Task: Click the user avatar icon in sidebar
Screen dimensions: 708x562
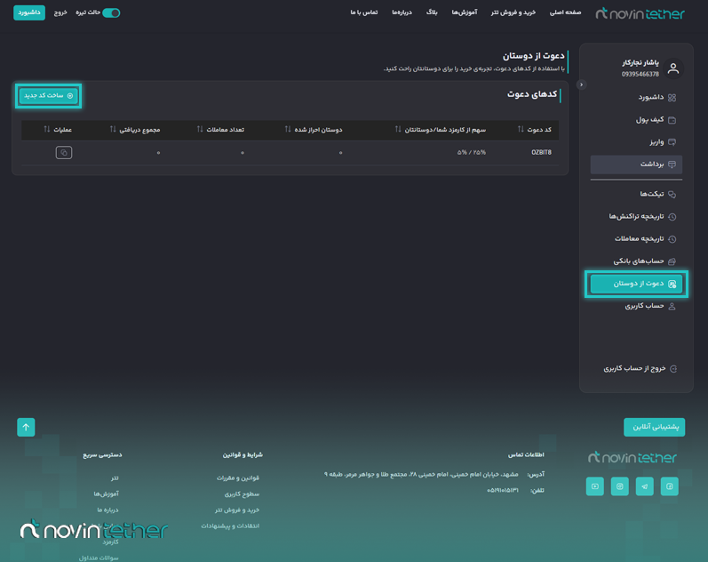Action: pyautogui.click(x=673, y=68)
